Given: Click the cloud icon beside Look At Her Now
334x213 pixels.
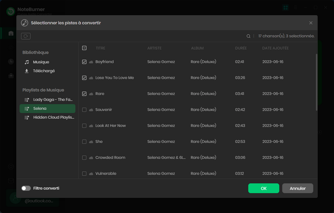Looking at the screenshot, I should pyautogui.click(x=91, y=126).
